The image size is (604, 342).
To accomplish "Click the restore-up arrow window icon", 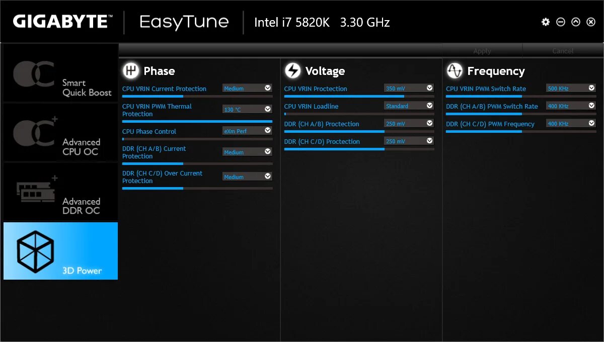I will (576, 22).
